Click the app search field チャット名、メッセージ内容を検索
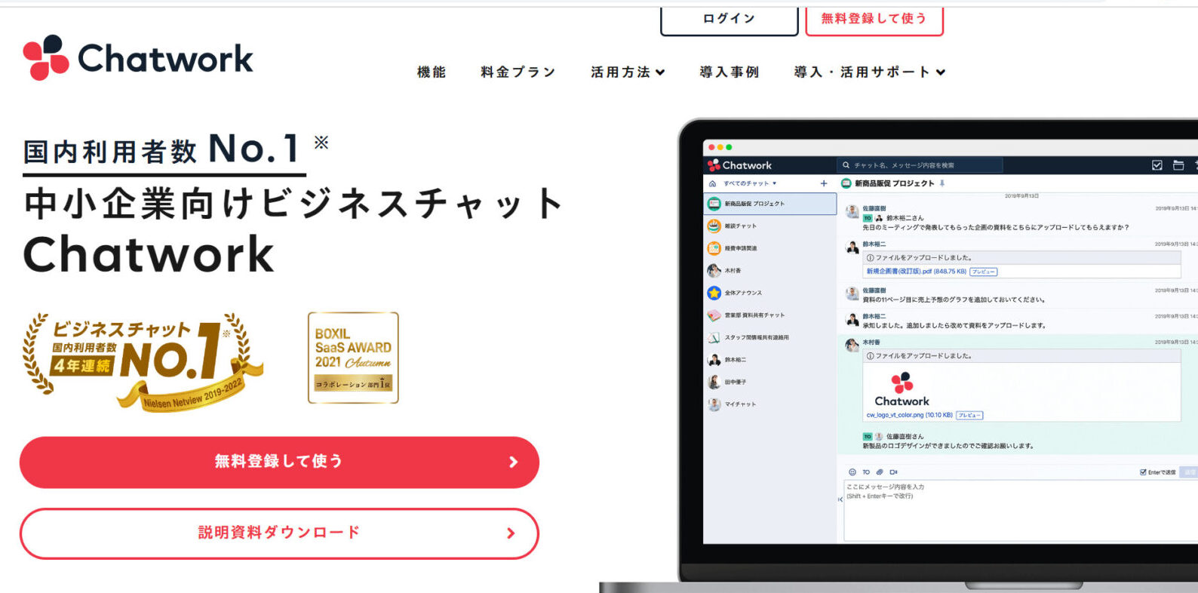The width and height of the screenshot is (1198, 593). [920, 165]
